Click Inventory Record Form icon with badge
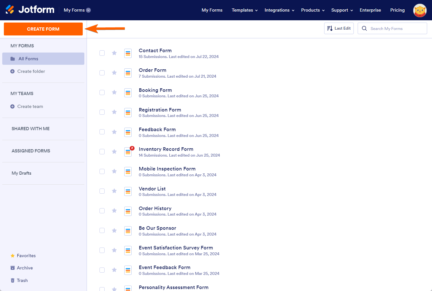 (128, 152)
